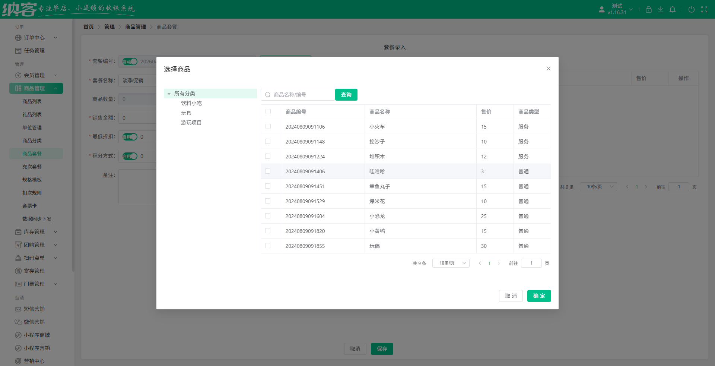Open the 10条/页 page size dropdown in dialog
The width and height of the screenshot is (715, 366).
click(x=451, y=263)
